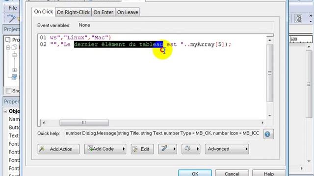Click the Quick help text field
This screenshot has height=176, width=314.
(162, 133)
